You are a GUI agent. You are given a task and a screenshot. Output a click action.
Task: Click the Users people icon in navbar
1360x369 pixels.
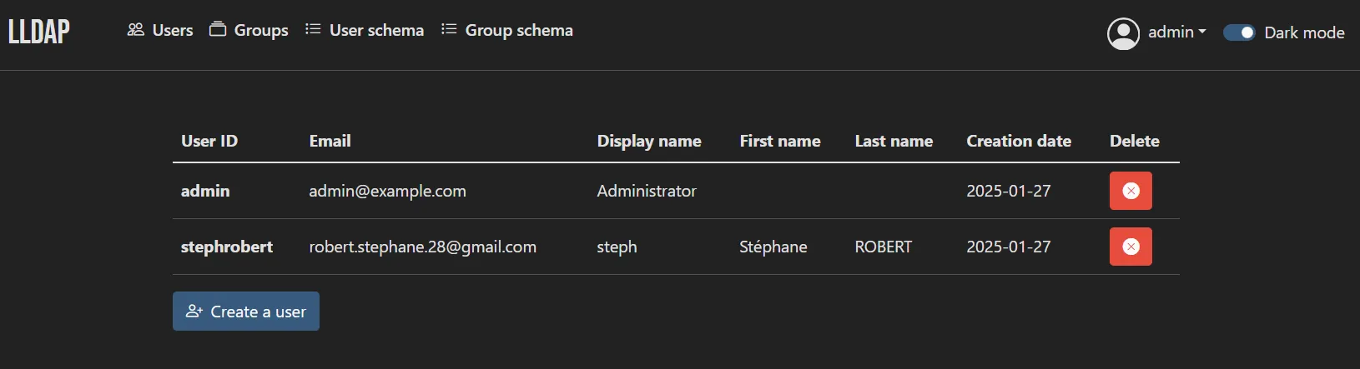click(x=135, y=30)
